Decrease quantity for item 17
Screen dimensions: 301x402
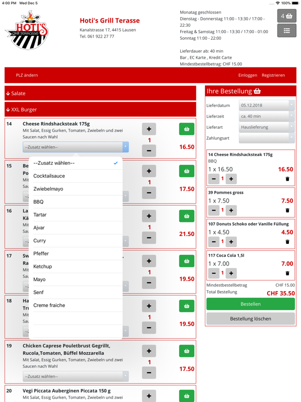[x=149, y=283]
